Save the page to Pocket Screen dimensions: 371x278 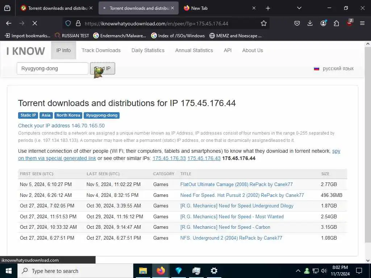[297, 23]
